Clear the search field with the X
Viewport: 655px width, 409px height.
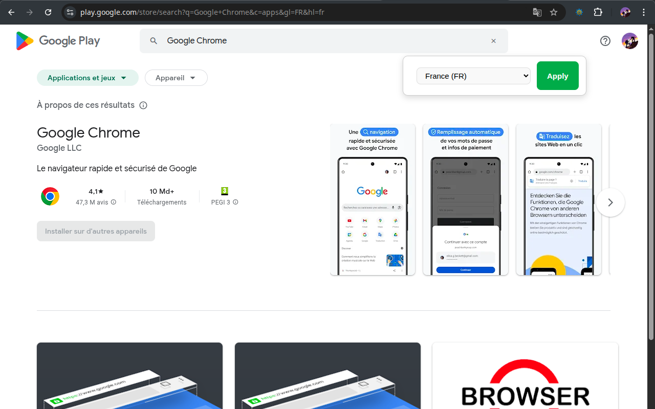pos(493,41)
